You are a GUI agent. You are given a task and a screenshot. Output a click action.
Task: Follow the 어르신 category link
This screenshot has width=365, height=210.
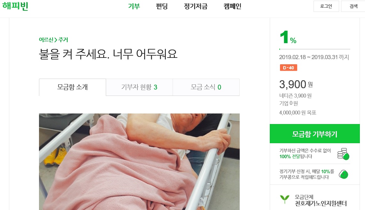tap(46, 40)
